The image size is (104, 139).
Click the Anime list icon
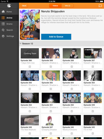(3, 18)
